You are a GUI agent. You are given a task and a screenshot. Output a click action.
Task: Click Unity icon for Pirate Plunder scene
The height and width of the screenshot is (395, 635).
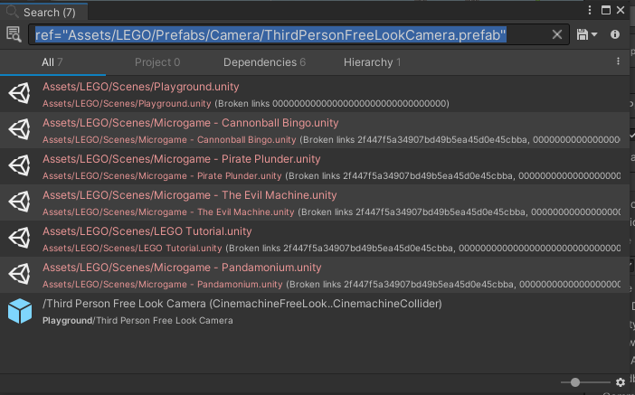click(x=20, y=166)
